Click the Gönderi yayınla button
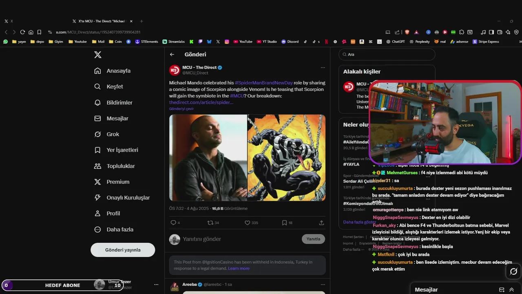 123,250
